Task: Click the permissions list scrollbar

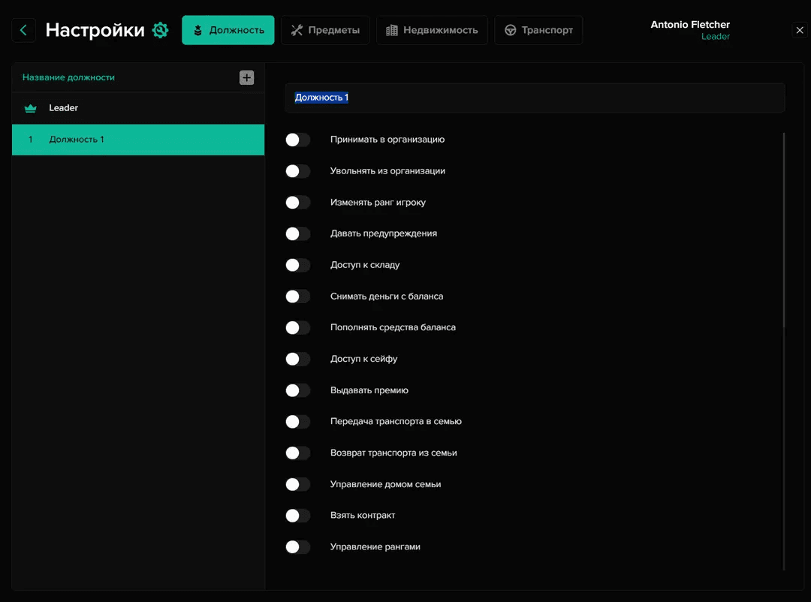Action: [784, 233]
